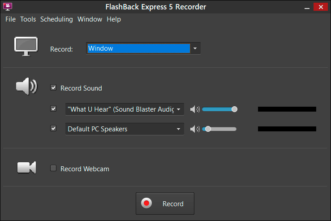Image resolution: width=331 pixels, height=221 pixels.
Task: Click the speaker icon beside "What U Hear" slider
Action: (x=195, y=109)
